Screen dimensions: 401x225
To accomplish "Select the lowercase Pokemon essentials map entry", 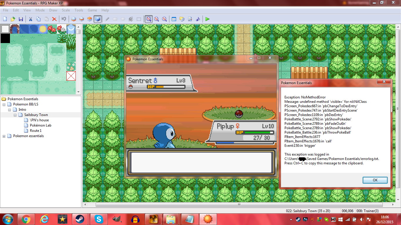I will point(28,136).
